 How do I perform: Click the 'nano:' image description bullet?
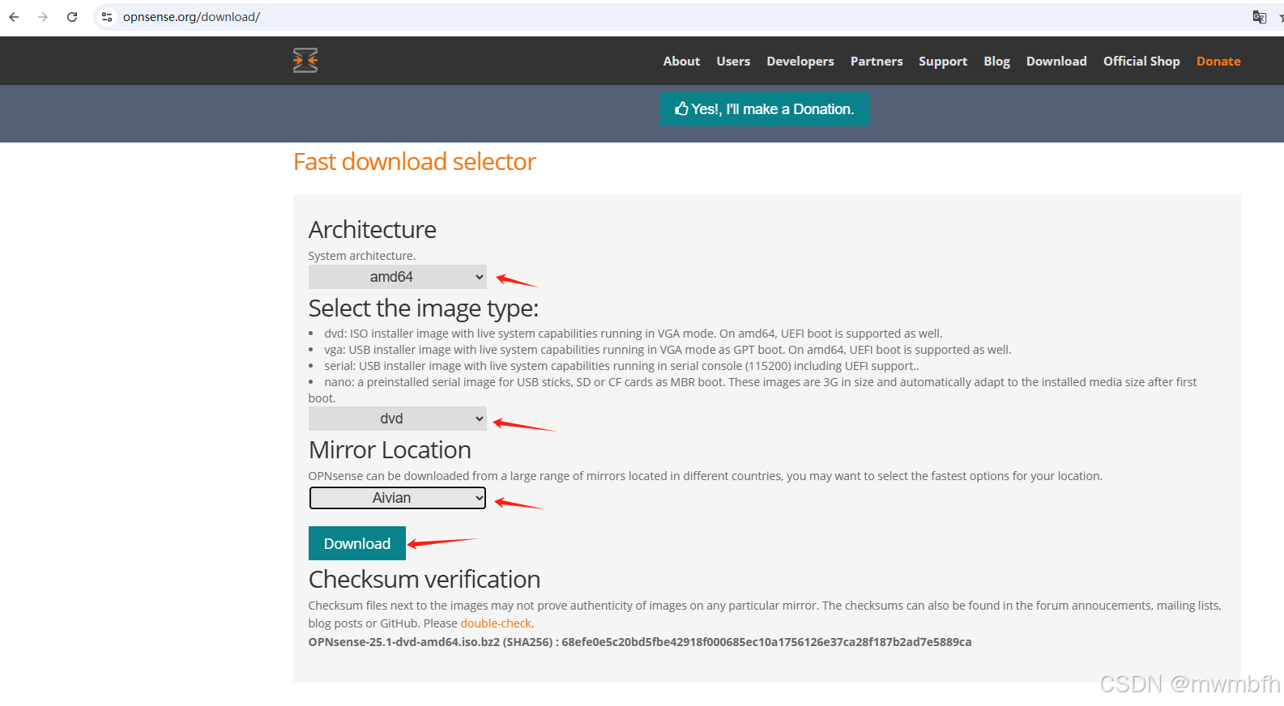click(753, 389)
